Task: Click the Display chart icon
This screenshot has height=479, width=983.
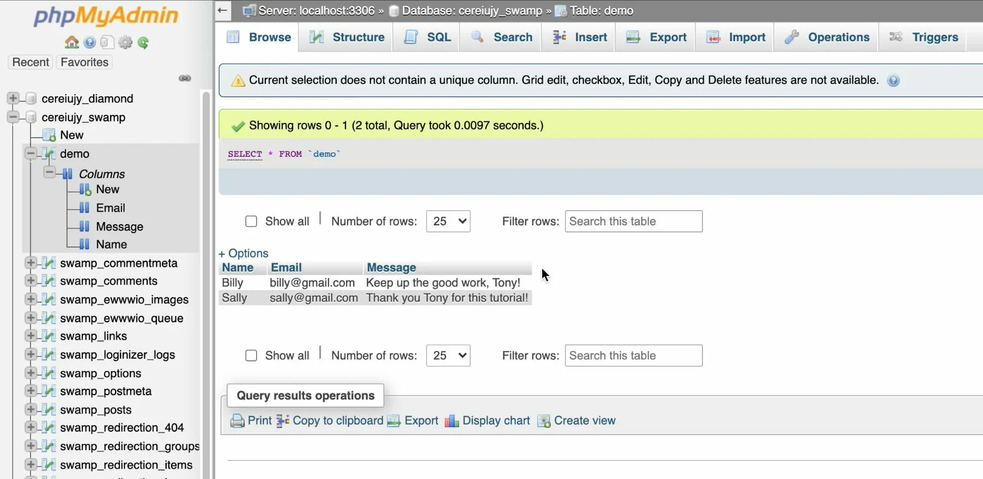Action: pos(452,421)
